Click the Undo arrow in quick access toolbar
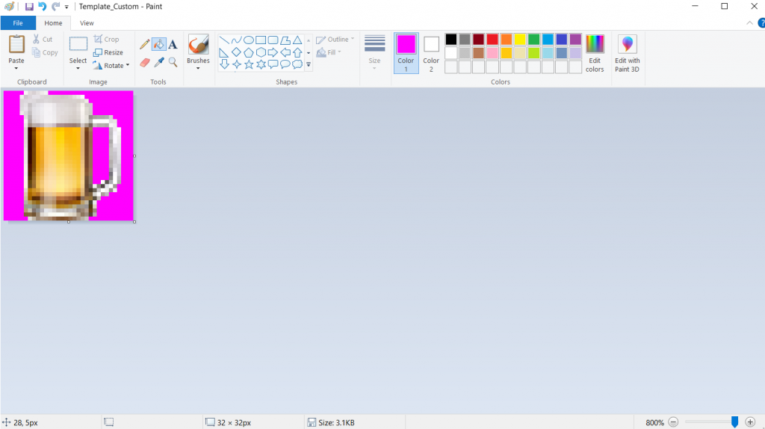The height and width of the screenshot is (429, 765). click(x=42, y=7)
